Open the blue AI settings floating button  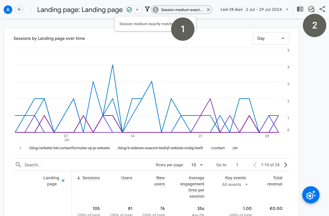tap(311, 195)
